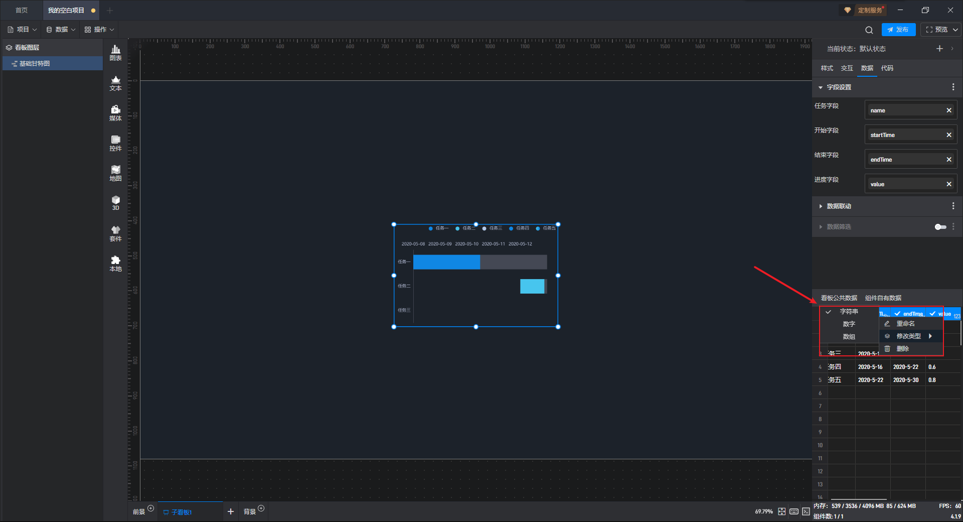Click the search magnifier icon
The image size is (963, 522).
pos(869,30)
